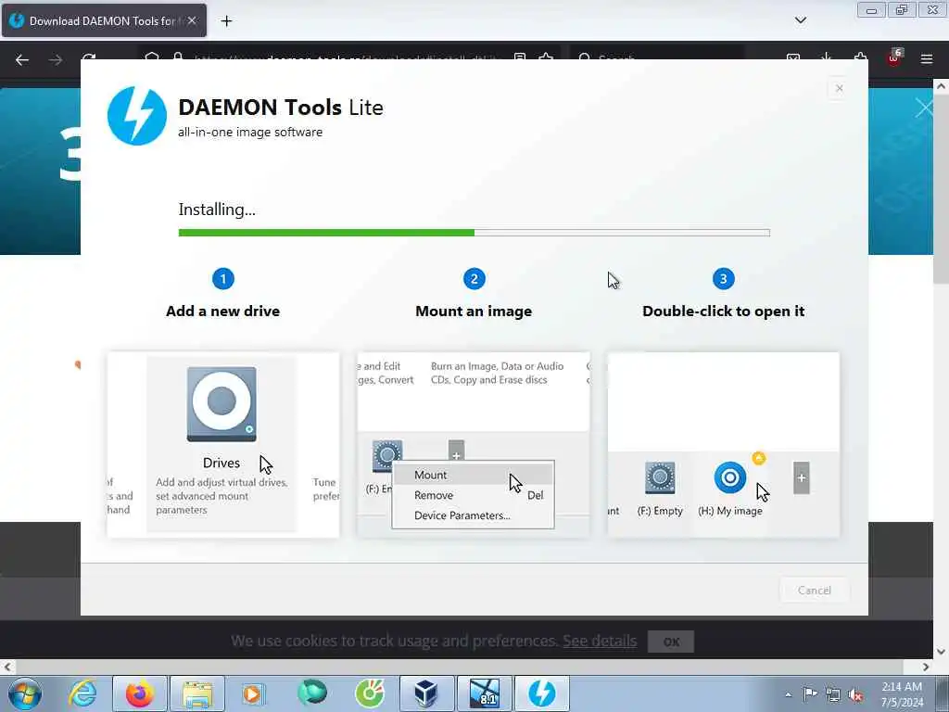Close the DAEMON Tools installer dialog
Image resolution: width=949 pixels, height=712 pixels.
[x=839, y=88]
